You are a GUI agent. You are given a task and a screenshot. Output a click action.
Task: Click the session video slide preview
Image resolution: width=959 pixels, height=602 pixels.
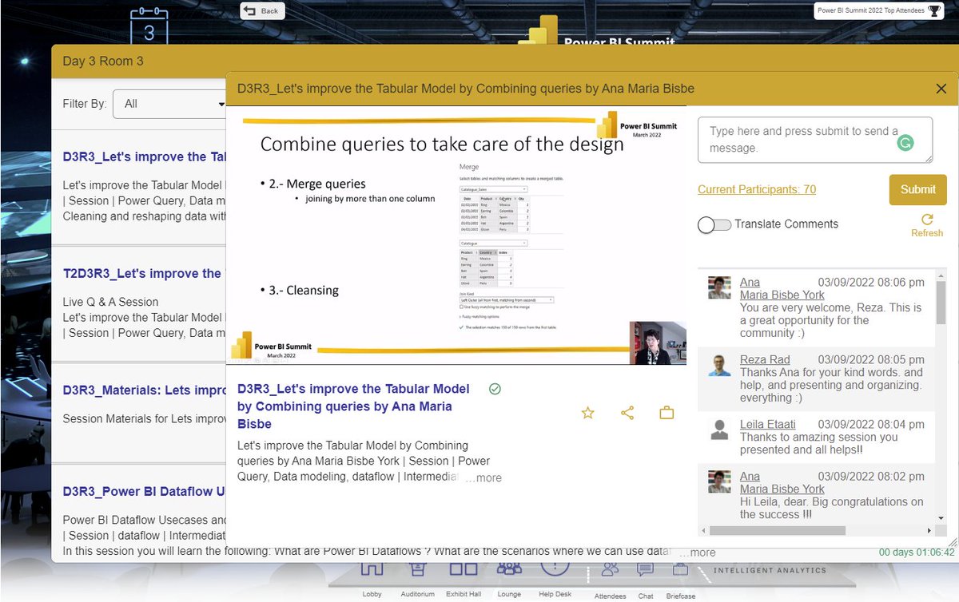[x=456, y=236]
